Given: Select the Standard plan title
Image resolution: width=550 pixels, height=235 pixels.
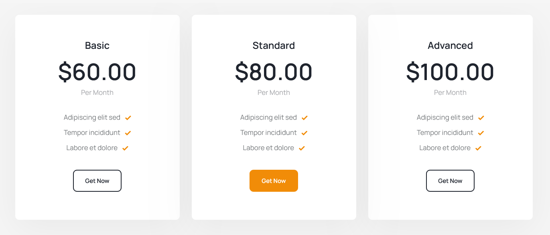Looking at the screenshot, I should tap(274, 46).
